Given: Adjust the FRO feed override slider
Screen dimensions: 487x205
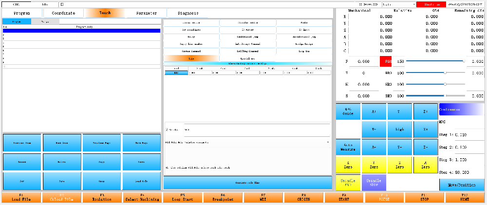Looking at the screenshot, I should (x=435, y=61).
